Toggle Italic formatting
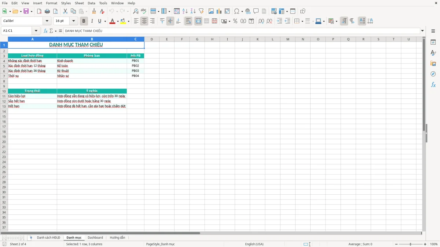The height and width of the screenshot is (247, 440). pyautogui.click(x=92, y=21)
